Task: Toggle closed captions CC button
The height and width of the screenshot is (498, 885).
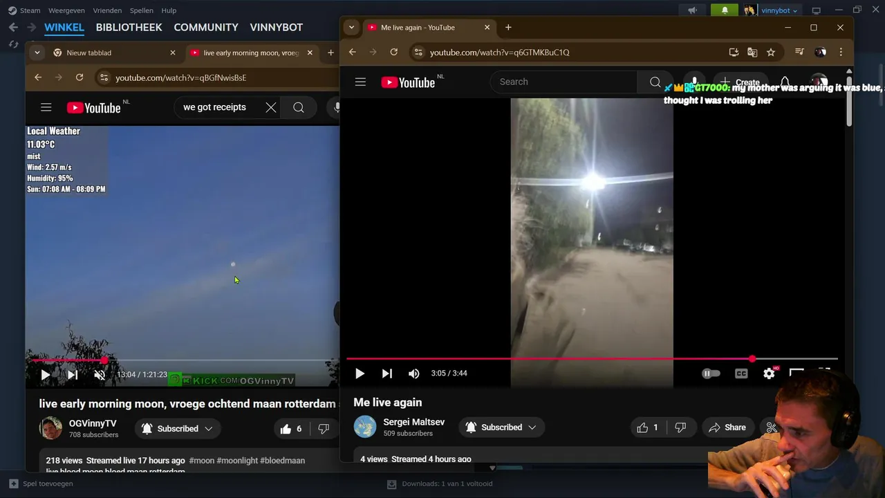Action: 741,373
